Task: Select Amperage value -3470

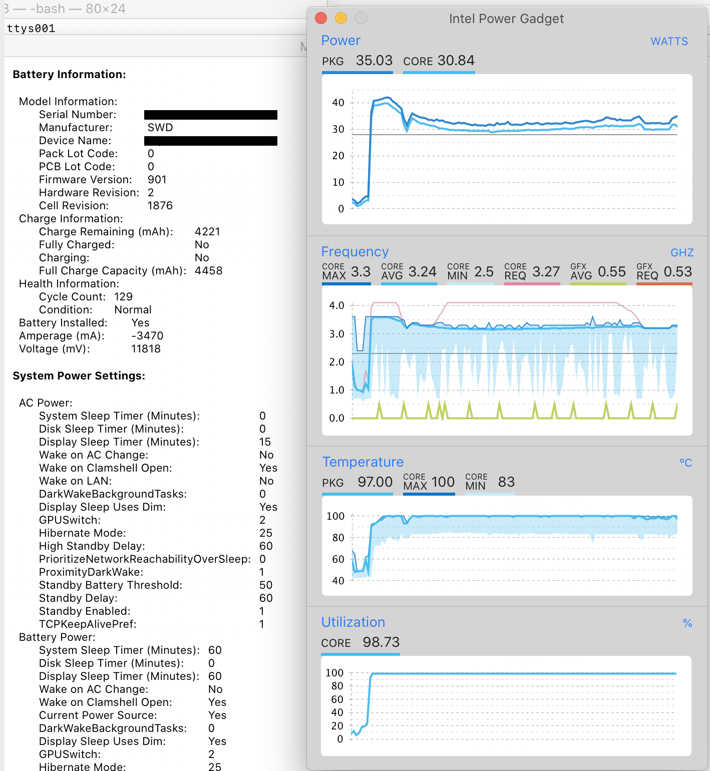Action: click(x=147, y=336)
